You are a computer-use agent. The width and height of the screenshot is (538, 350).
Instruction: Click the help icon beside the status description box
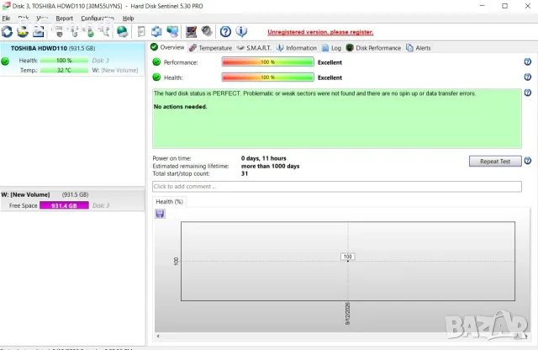click(x=528, y=93)
